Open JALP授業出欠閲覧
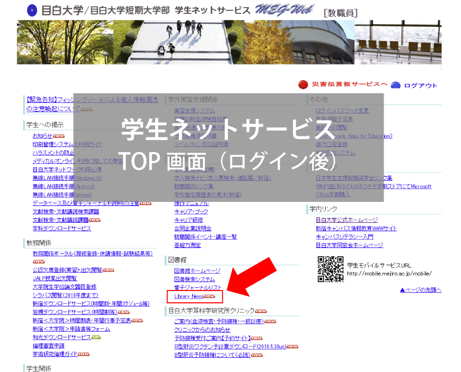The image size is (461, 372). point(55,278)
